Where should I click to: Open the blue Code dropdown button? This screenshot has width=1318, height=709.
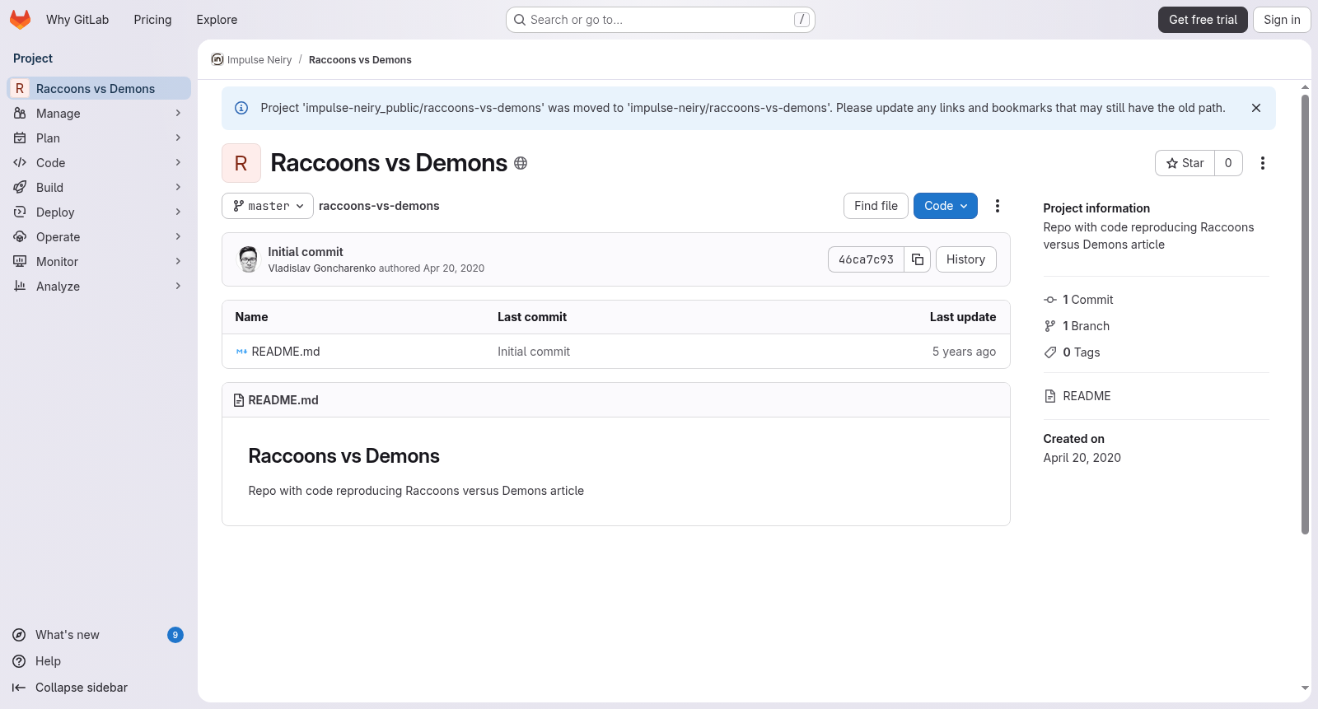pyautogui.click(x=946, y=206)
